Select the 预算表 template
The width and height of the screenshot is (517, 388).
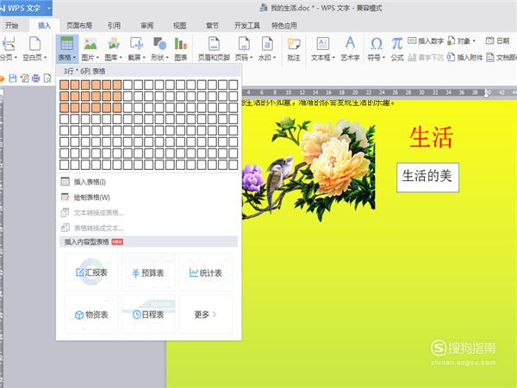(x=148, y=272)
